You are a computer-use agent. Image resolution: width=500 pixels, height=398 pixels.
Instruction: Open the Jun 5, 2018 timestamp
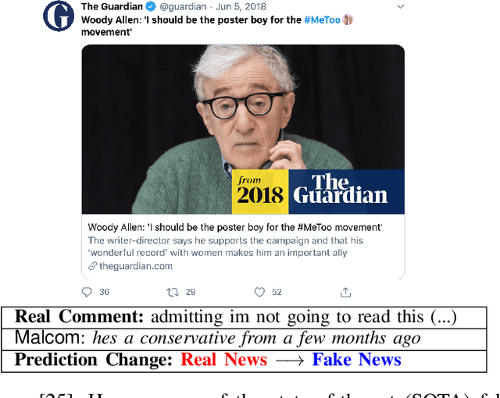click(x=241, y=6)
